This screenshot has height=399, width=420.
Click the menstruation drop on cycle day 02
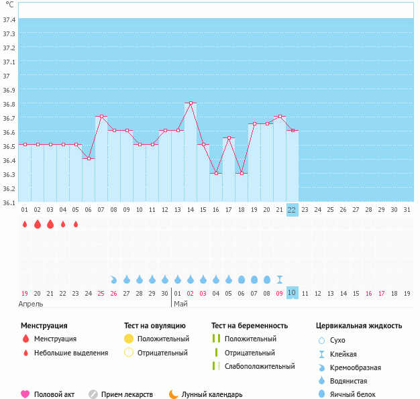click(x=38, y=224)
